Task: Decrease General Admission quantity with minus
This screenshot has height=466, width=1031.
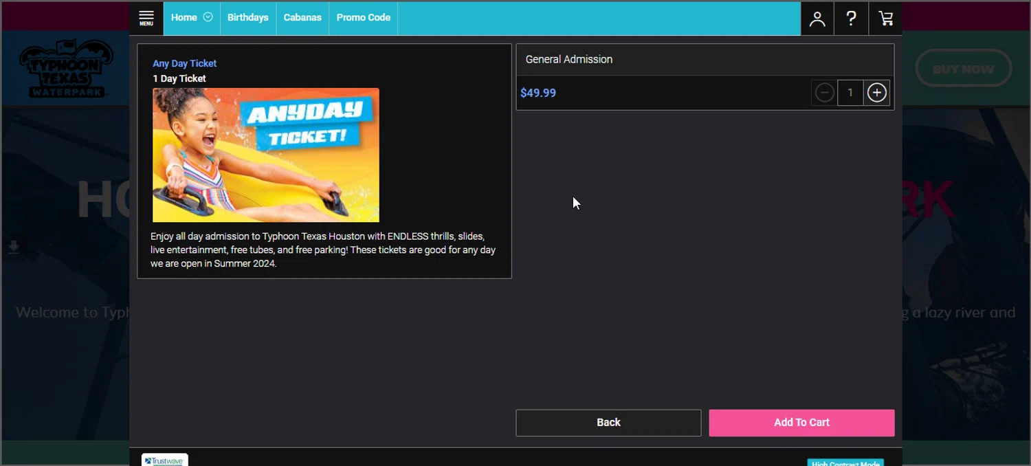Action: (825, 93)
